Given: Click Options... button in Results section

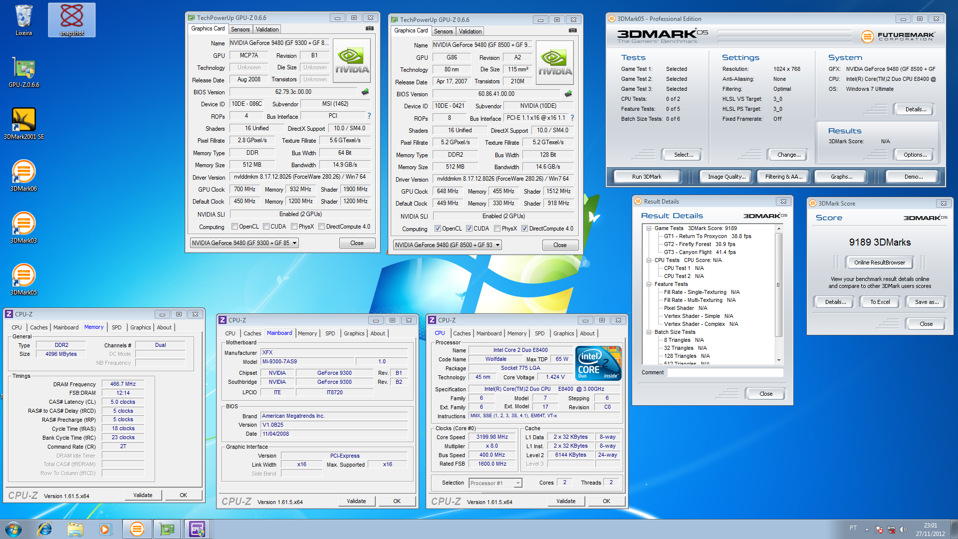Looking at the screenshot, I should coord(915,155).
